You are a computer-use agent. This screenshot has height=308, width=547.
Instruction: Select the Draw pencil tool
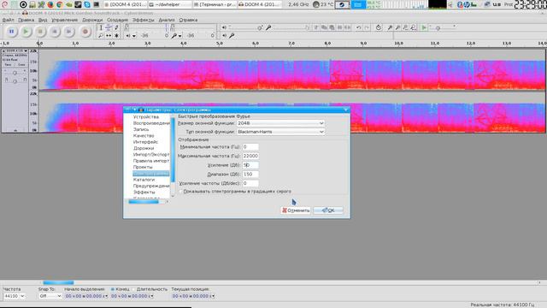(116, 27)
